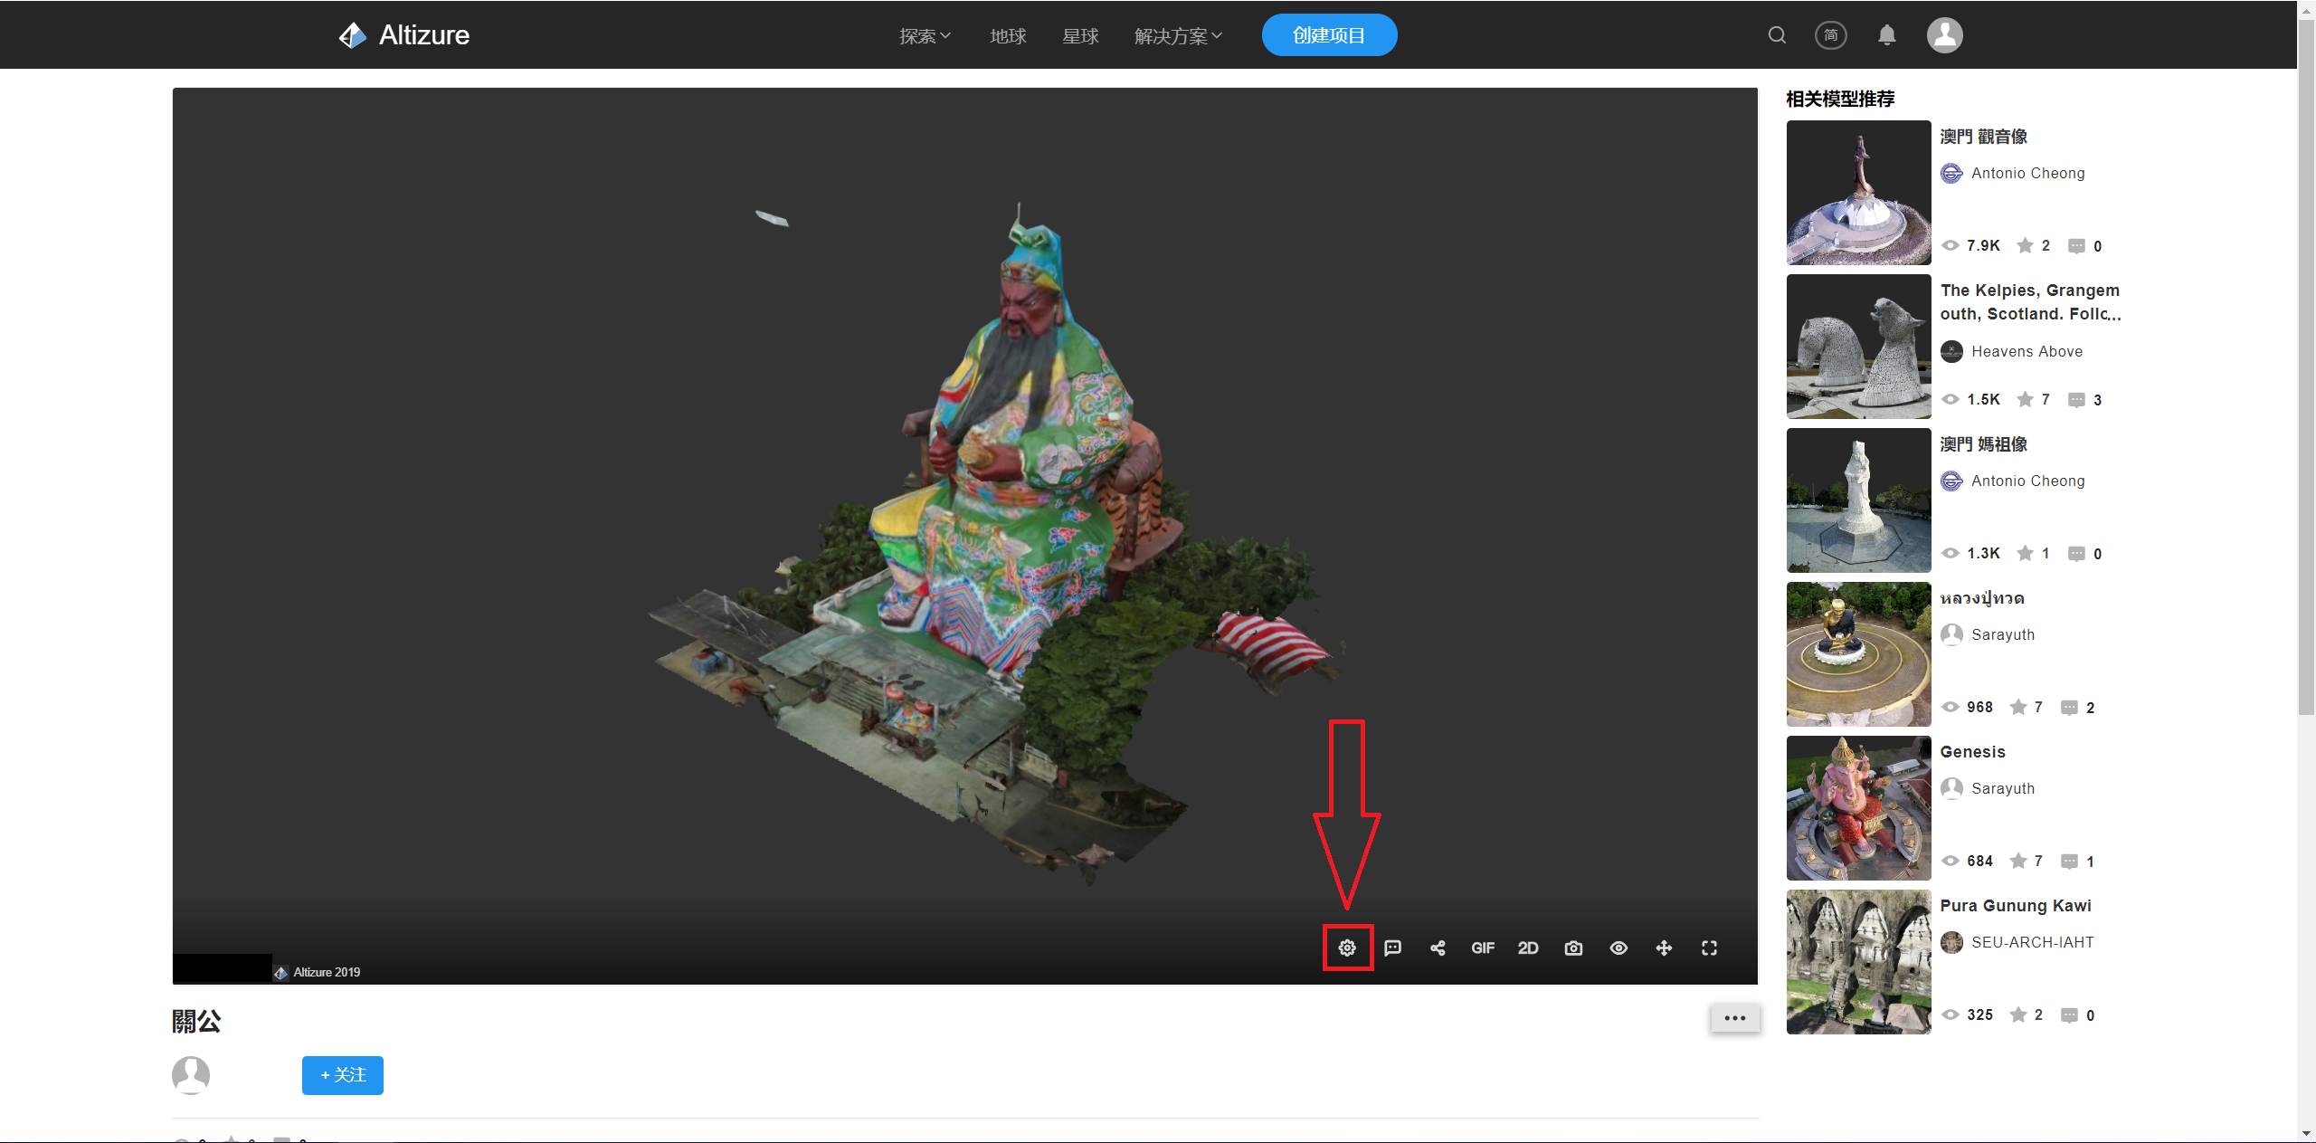Viewport: 2316px width, 1143px height.
Task: Open the search magnifier in header
Action: pos(1777,35)
